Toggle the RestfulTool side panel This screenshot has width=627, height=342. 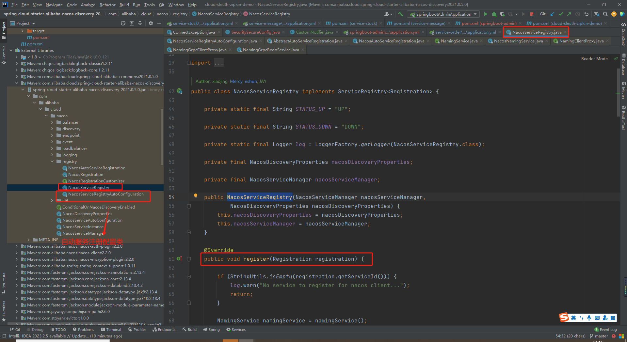(x=623, y=118)
